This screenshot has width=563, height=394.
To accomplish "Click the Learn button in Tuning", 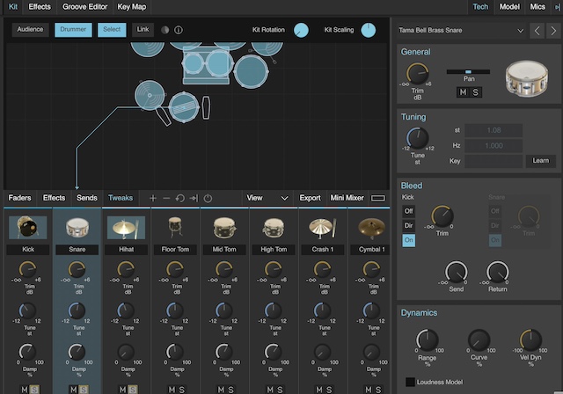I will tap(540, 161).
